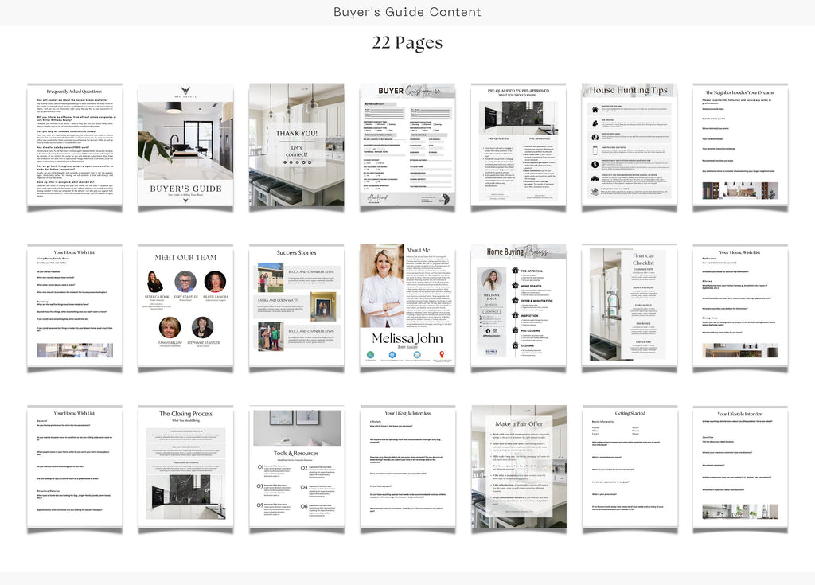815x585 pixels.
Task: Open the Wish List page with Bathroom section
Action: pyautogui.click(x=740, y=306)
